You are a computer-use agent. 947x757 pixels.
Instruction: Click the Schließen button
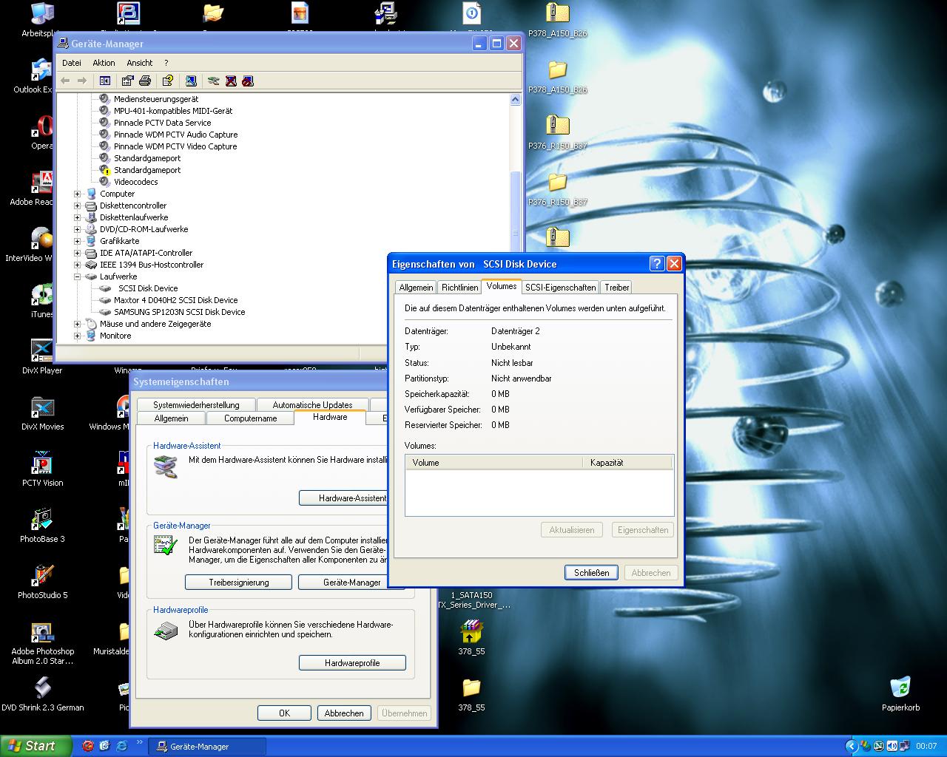pos(592,572)
